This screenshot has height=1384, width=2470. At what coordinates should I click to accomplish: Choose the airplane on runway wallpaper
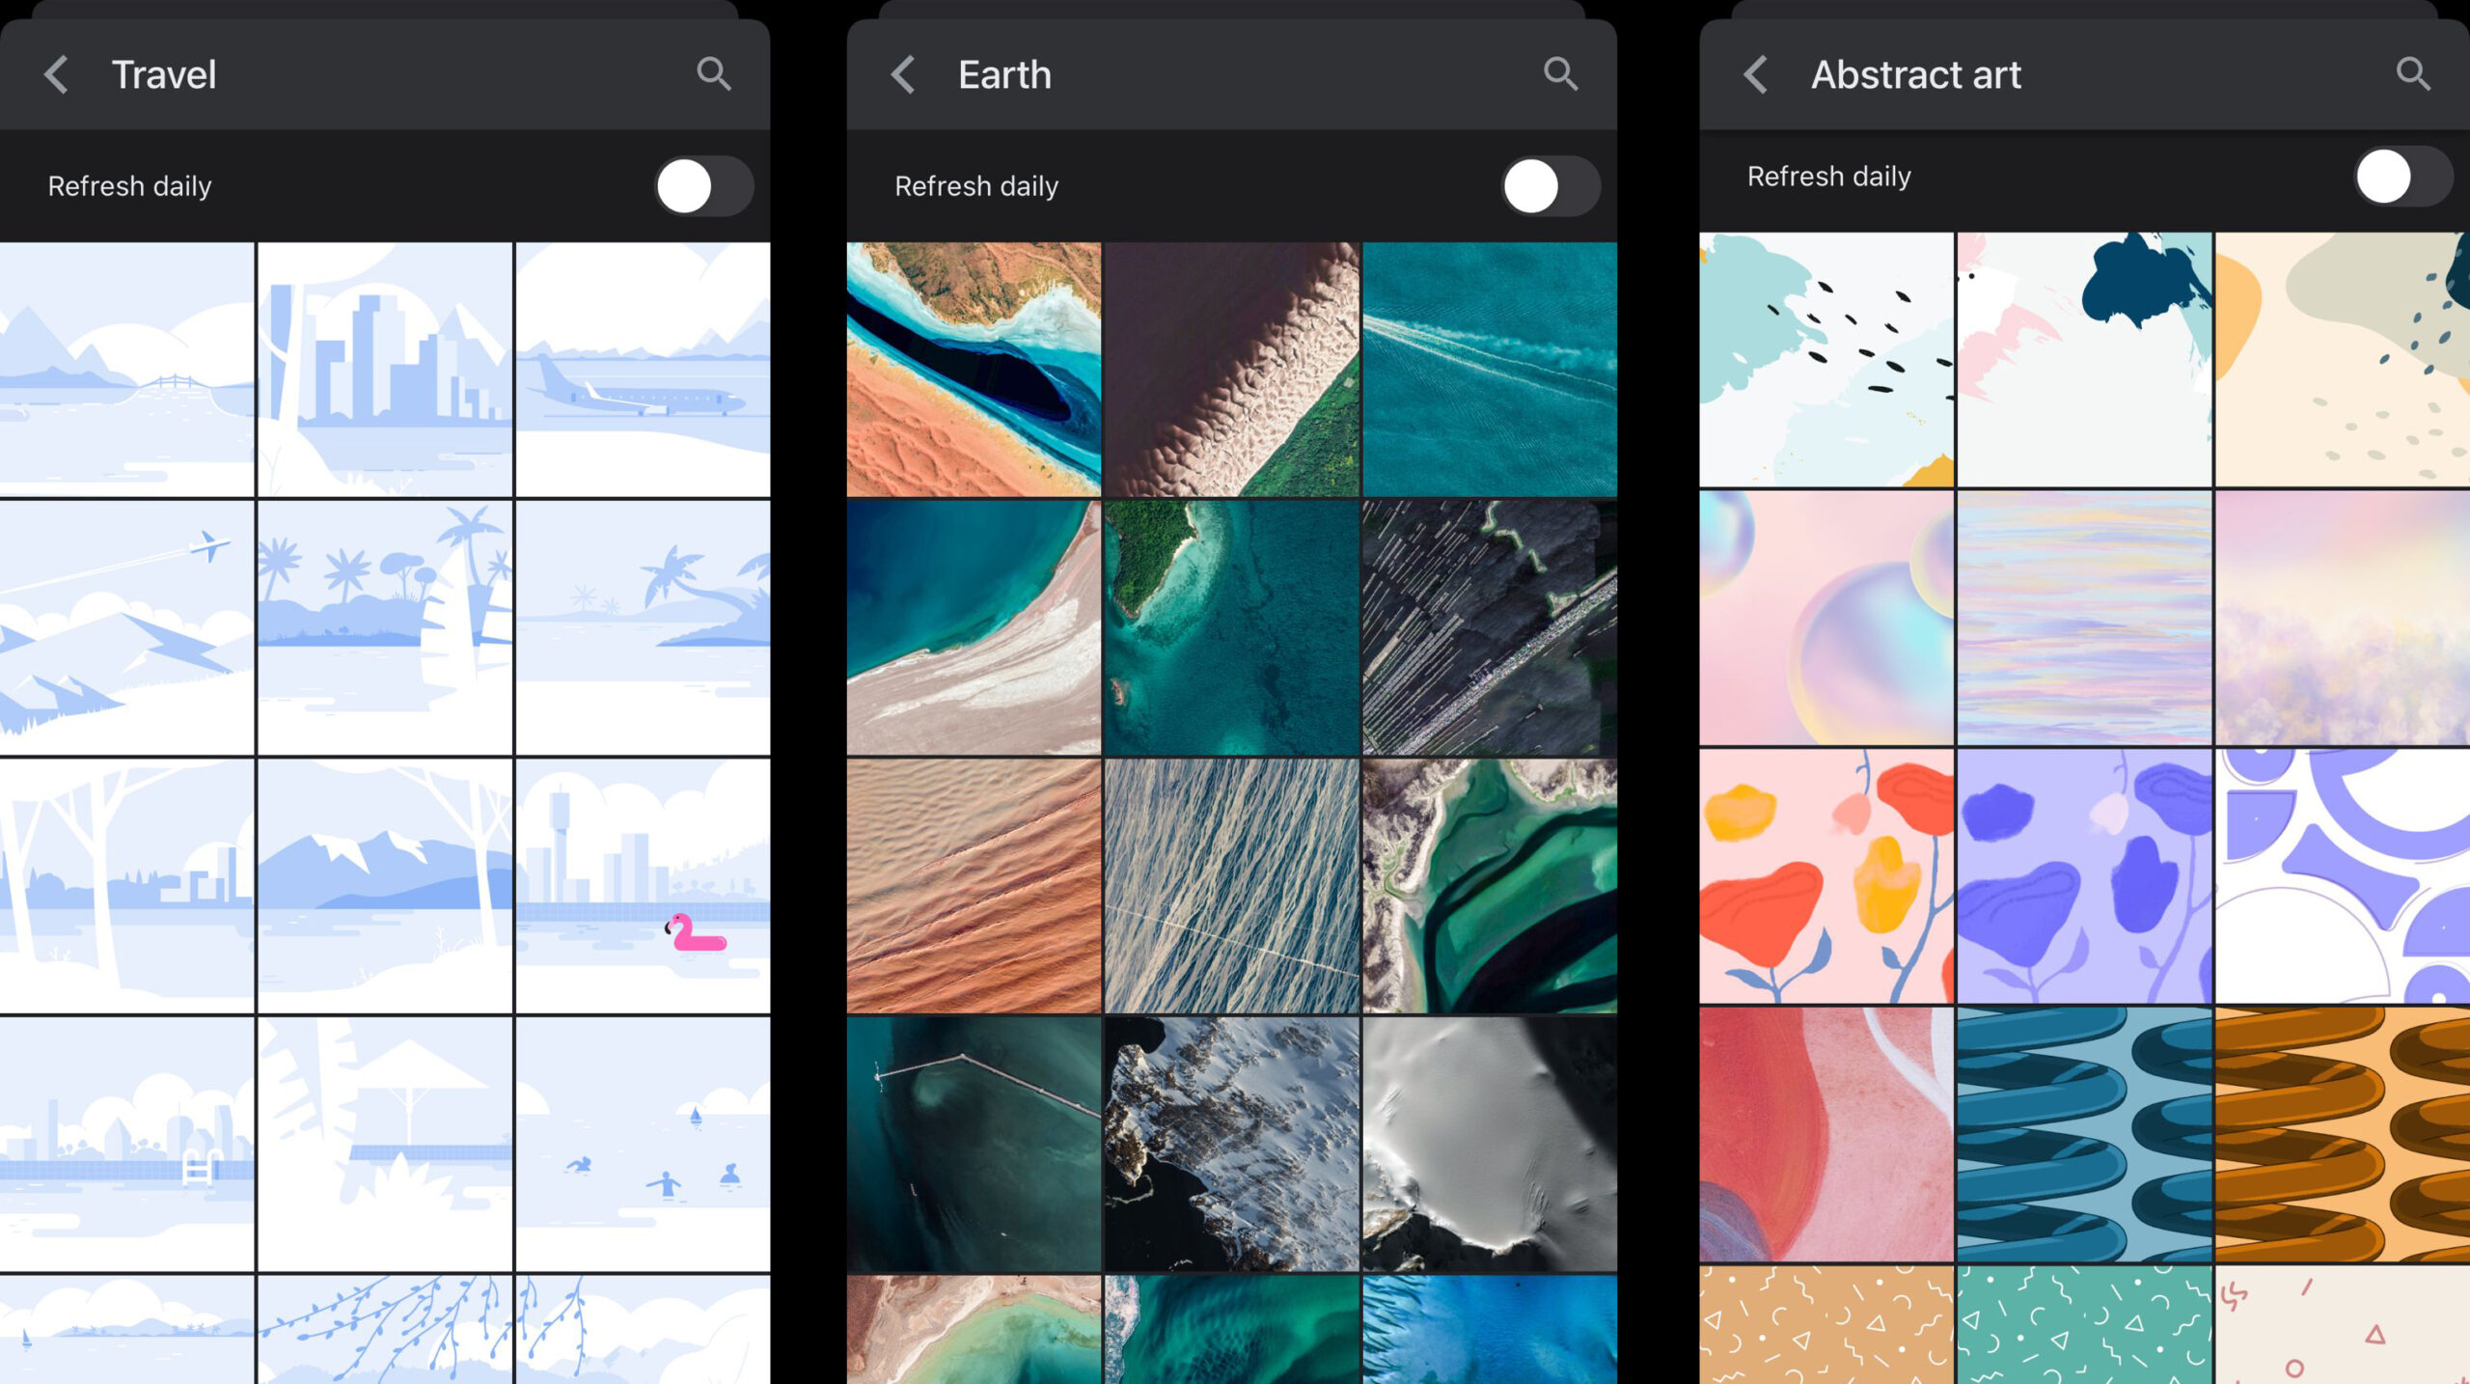643,370
